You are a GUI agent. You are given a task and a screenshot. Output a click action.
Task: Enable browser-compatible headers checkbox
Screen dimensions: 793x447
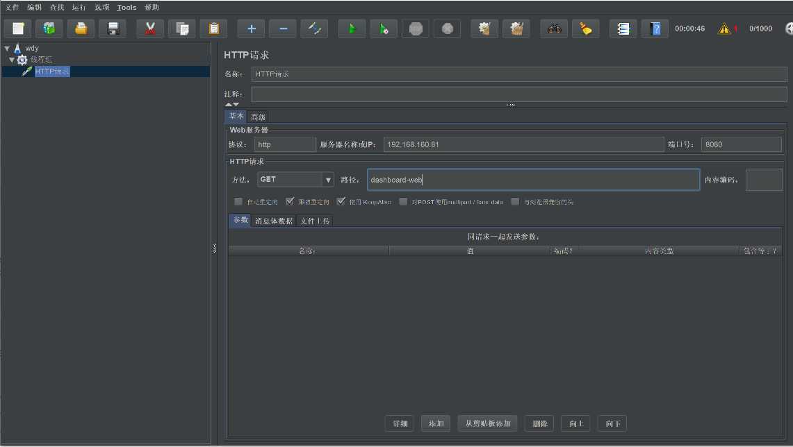515,201
